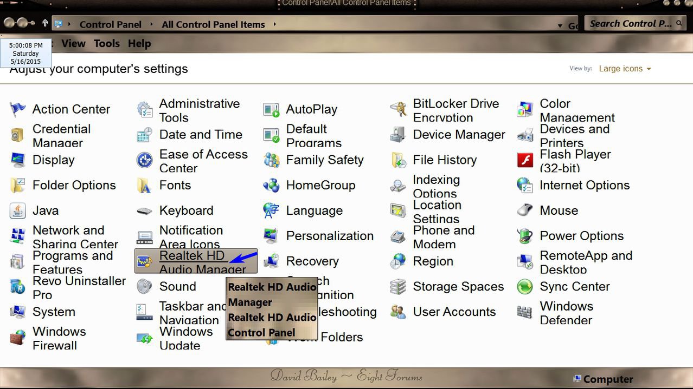Open the File History link

pyautogui.click(x=445, y=160)
